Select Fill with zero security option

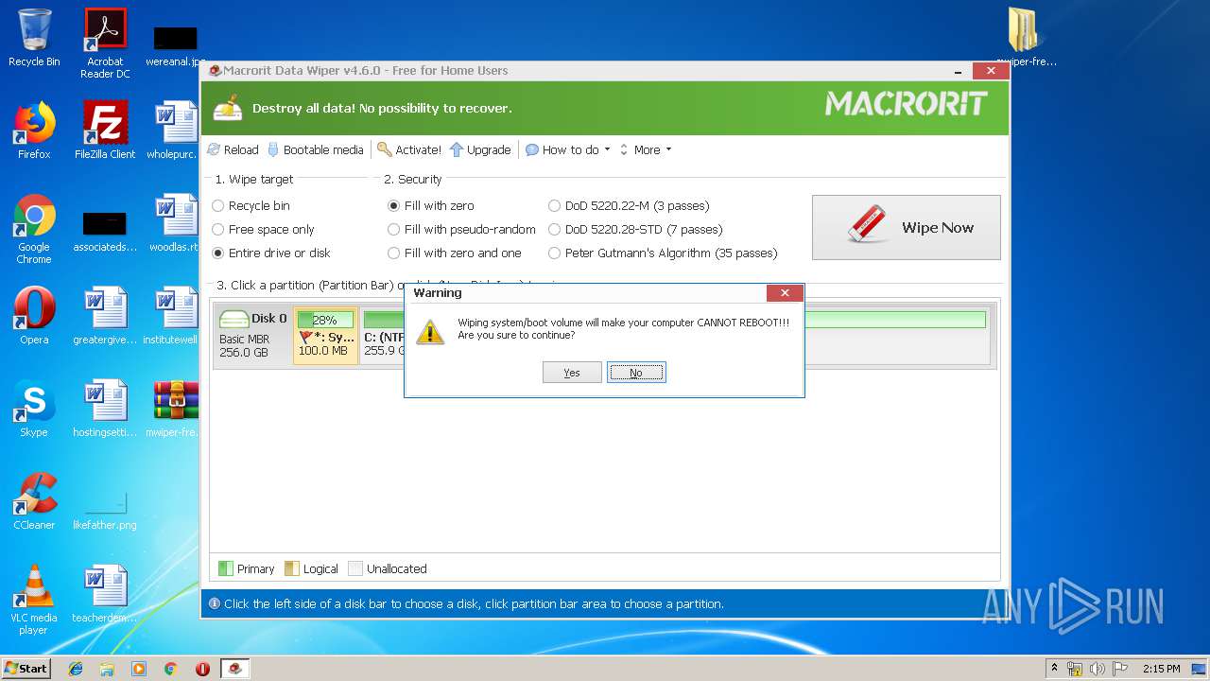pos(431,205)
